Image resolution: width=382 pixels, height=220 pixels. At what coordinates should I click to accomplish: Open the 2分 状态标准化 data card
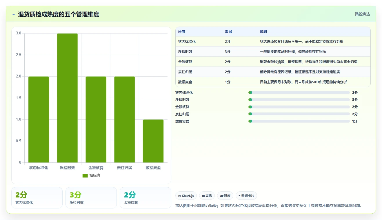(37, 198)
